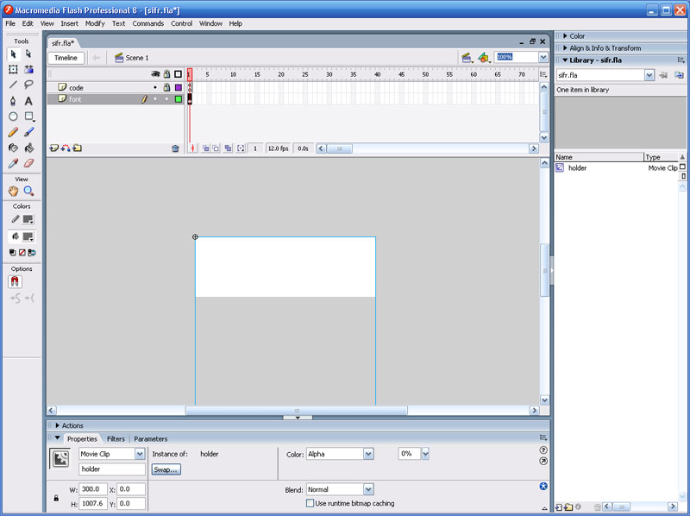Activate the Hand tool

coord(13,191)
